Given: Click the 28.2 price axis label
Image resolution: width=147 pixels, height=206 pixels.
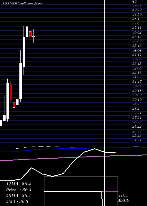Looking at the screenshot, I should (136, 109).
